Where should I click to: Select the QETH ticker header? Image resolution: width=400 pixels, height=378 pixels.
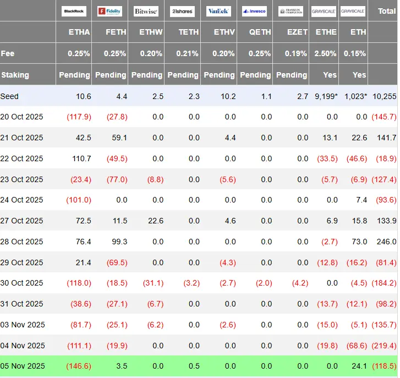pos(260,32)
